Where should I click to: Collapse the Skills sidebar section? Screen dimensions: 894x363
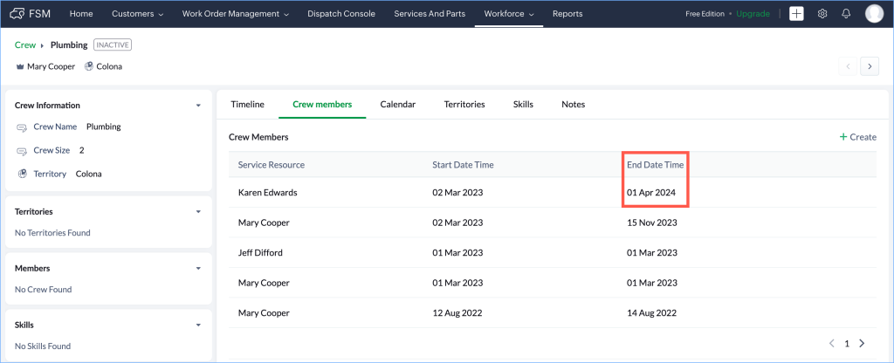click(198, 325)
